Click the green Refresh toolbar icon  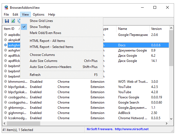pyautogui.click(x=13, y=21)
